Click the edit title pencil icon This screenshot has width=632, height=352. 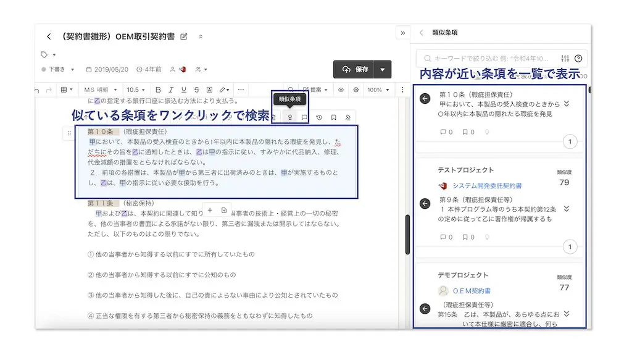coord(184,36)
